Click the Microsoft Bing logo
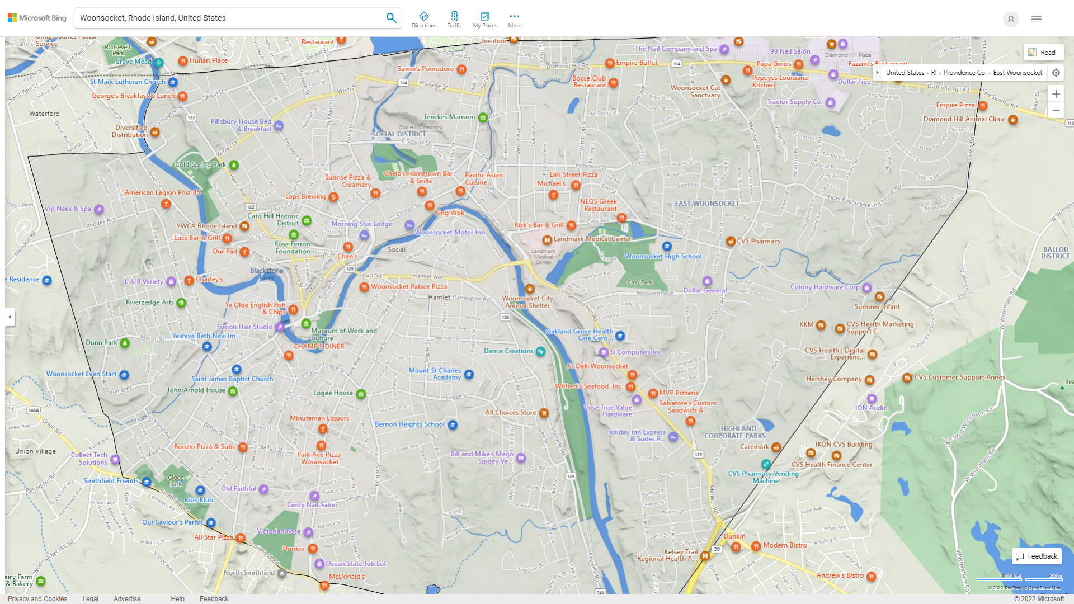The width and height of the screenshot is (1074, 604). click(36, 17)
